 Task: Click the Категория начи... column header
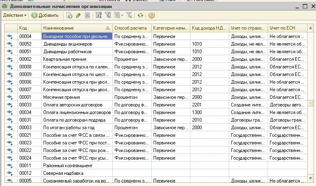[171, 28]
